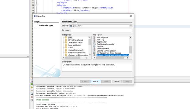The height and width of the screenshot is (109, 190).
Task: Click the Struts category folder icon
Action: point(66,48)
